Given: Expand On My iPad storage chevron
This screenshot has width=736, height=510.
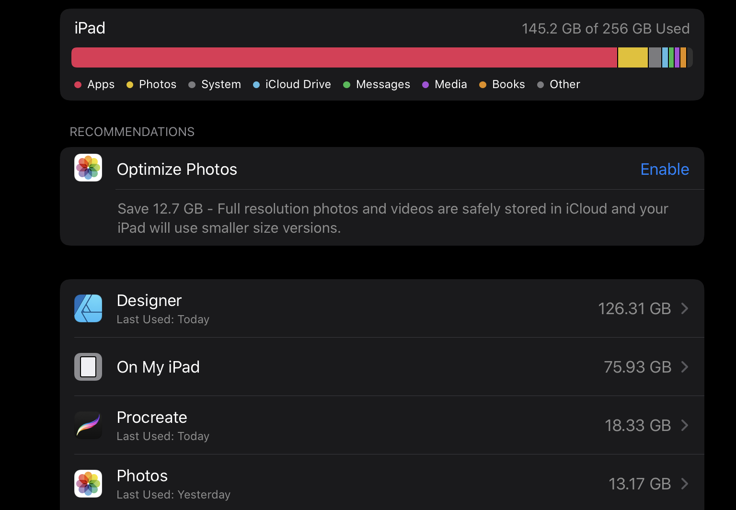Looking at the screenshot, I should click(x=685, y=367).
